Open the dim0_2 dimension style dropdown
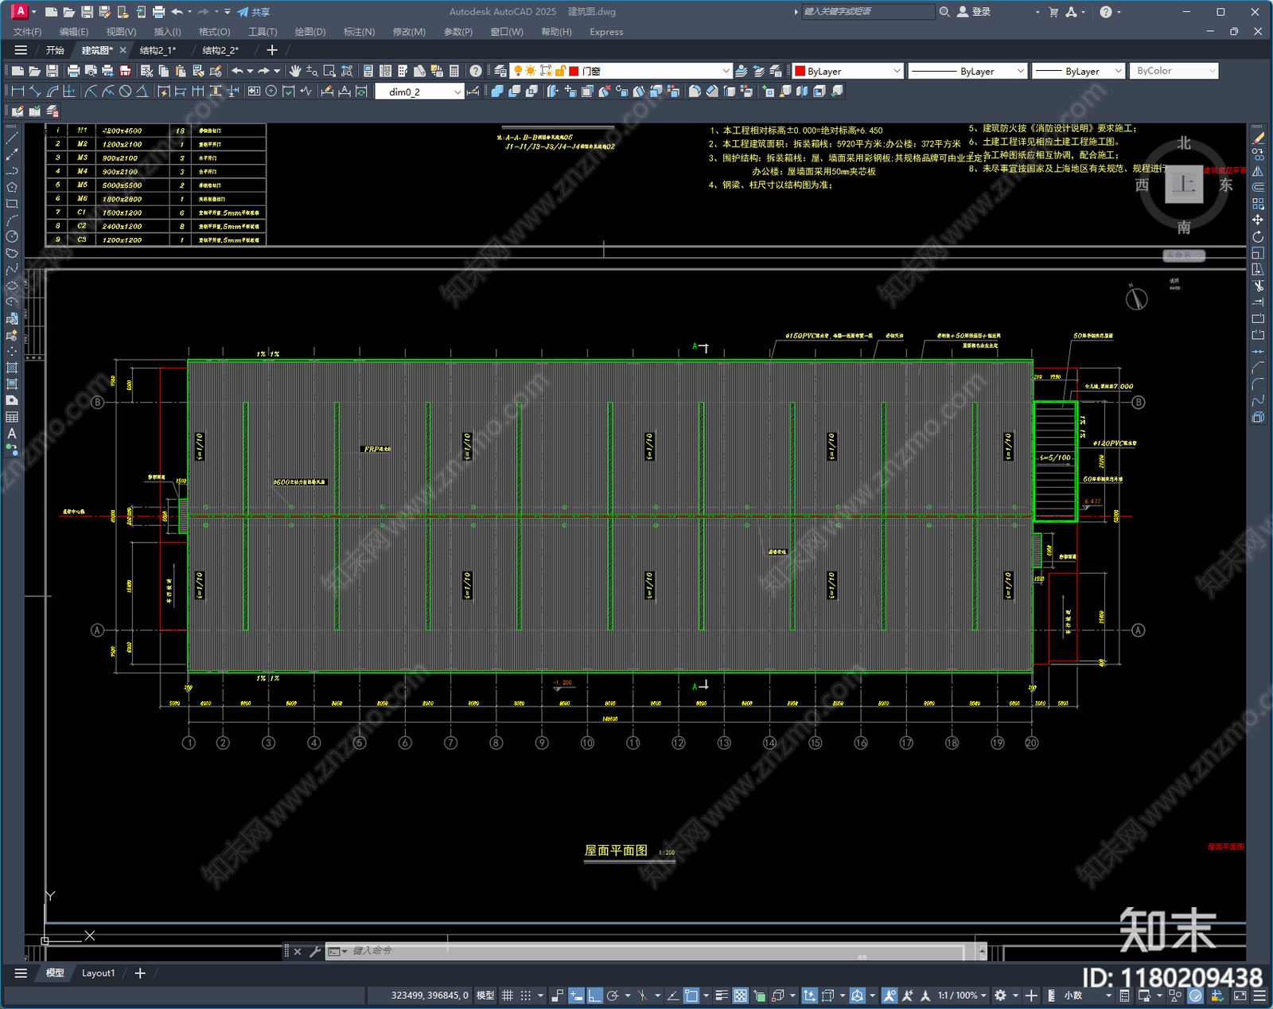Screen dimensions: 1273x1009 (x=419, y=92)
